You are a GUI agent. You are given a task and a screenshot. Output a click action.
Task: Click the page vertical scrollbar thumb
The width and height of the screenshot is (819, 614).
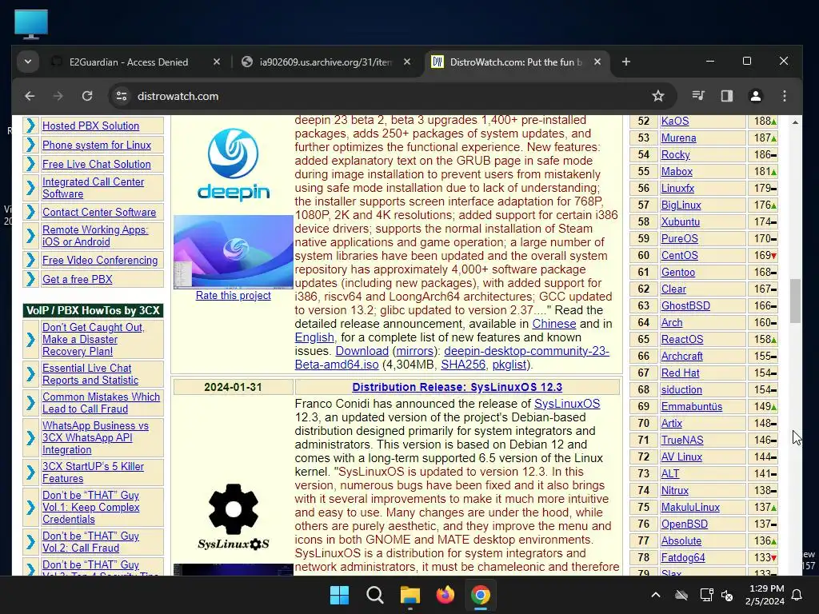(795, 301)
